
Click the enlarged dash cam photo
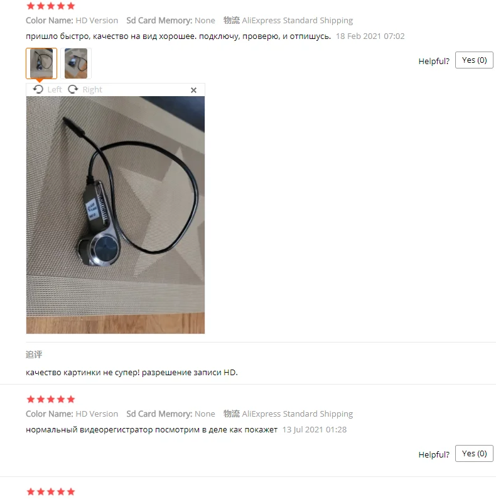pyautogui.click(x=116, y=215)
